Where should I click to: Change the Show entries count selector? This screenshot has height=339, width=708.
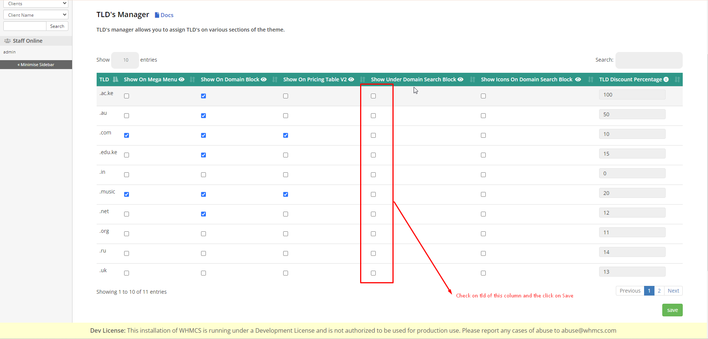tap(125, 60)
